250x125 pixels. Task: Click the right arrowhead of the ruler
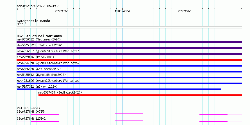pos(241,9)
